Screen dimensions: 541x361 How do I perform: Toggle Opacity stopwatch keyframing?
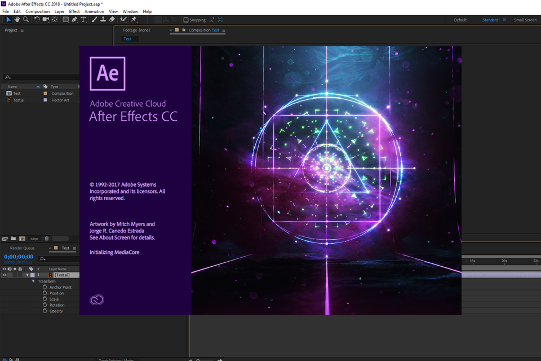(45, 311)
